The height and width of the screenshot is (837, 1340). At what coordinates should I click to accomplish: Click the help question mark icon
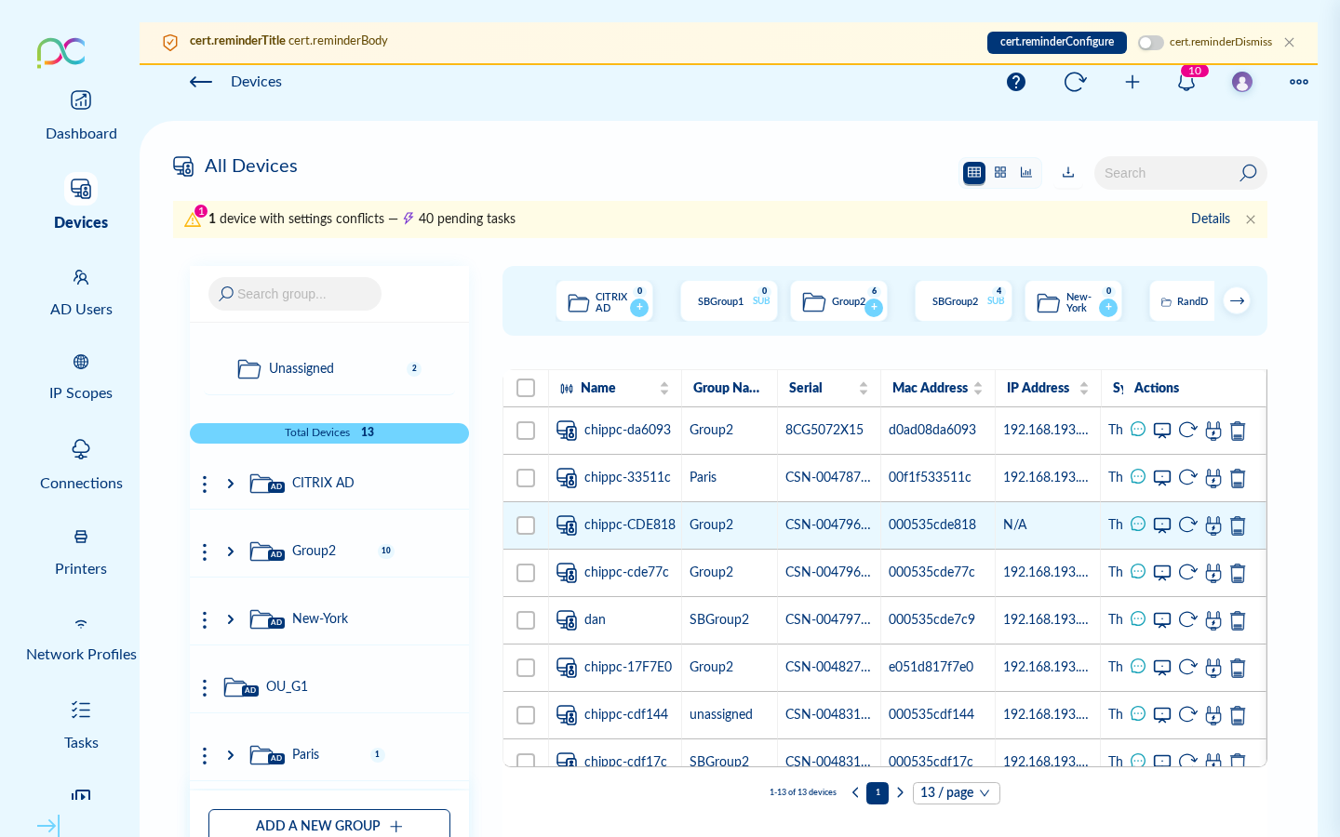pos(1016,82)
